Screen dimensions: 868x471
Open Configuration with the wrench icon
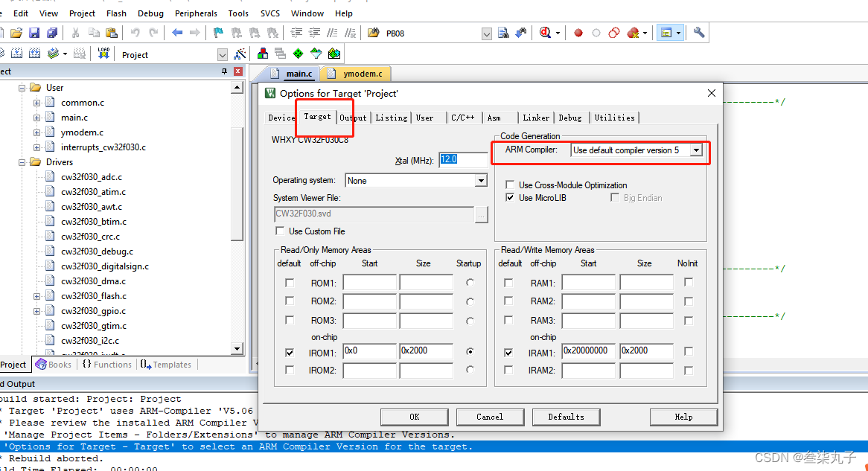click(698, 32)
